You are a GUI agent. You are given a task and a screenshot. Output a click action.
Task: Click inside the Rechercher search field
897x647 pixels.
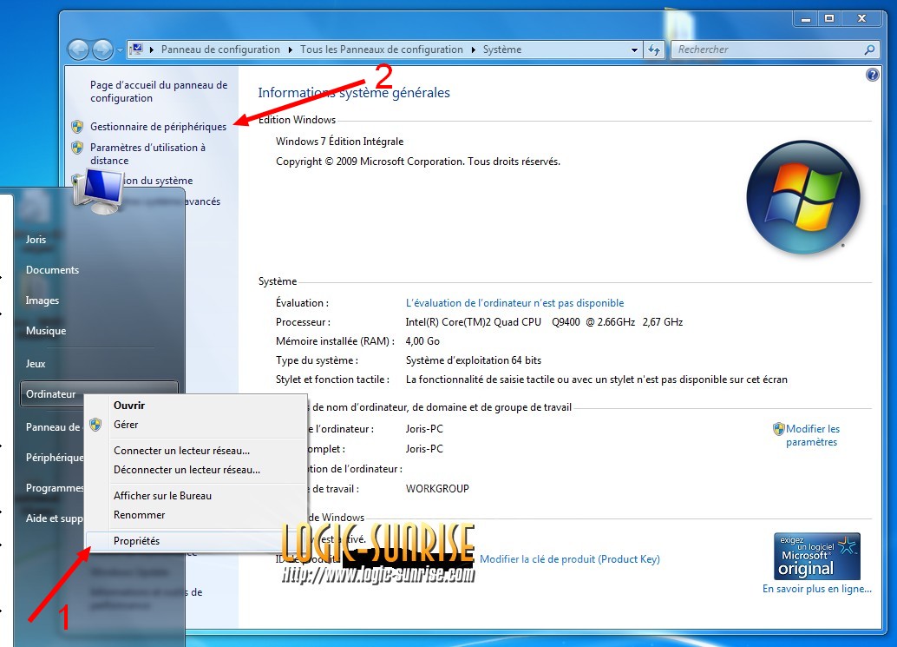click(x=763, y=50)
